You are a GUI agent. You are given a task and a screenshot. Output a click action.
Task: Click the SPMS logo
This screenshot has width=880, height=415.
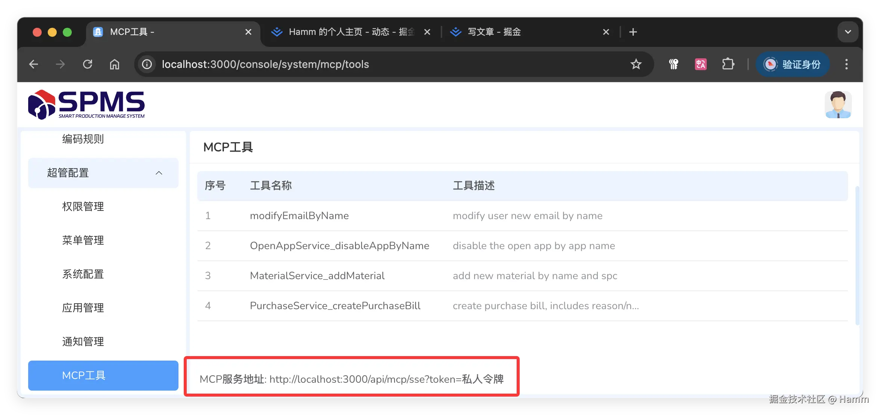87,104
